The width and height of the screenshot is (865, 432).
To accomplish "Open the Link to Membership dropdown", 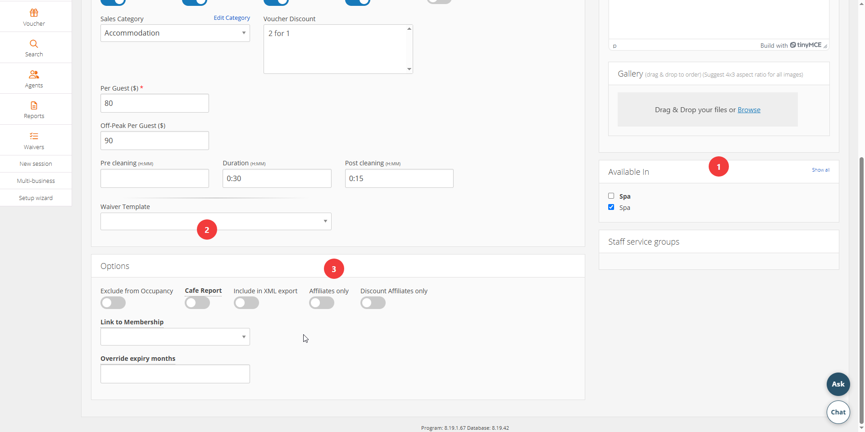I will point(175,337).
